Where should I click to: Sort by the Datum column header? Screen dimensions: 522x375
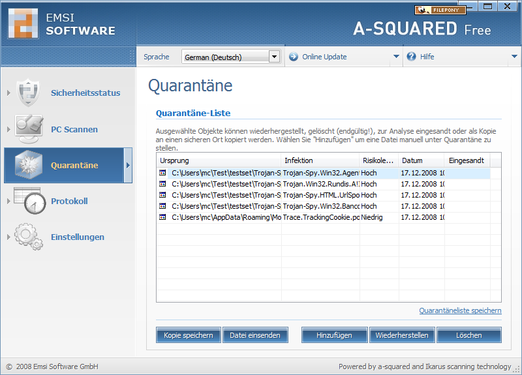pyautogui.click(x=422, y=160)
